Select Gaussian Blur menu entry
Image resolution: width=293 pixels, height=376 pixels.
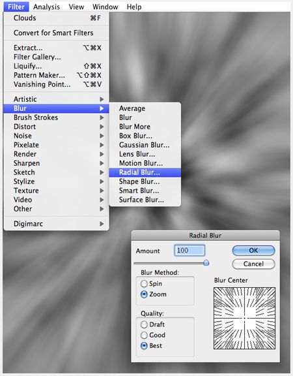pyautogui.click(x=145, y=145)
